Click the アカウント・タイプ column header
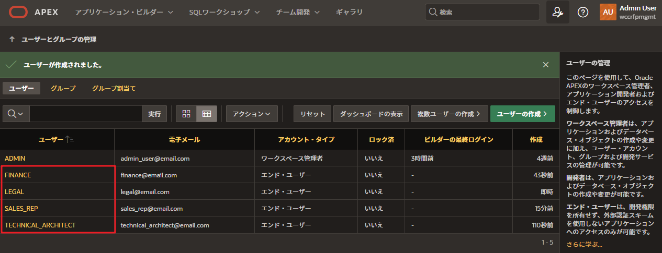This screenshot has height=253, width=662. [x=306, y=140]
